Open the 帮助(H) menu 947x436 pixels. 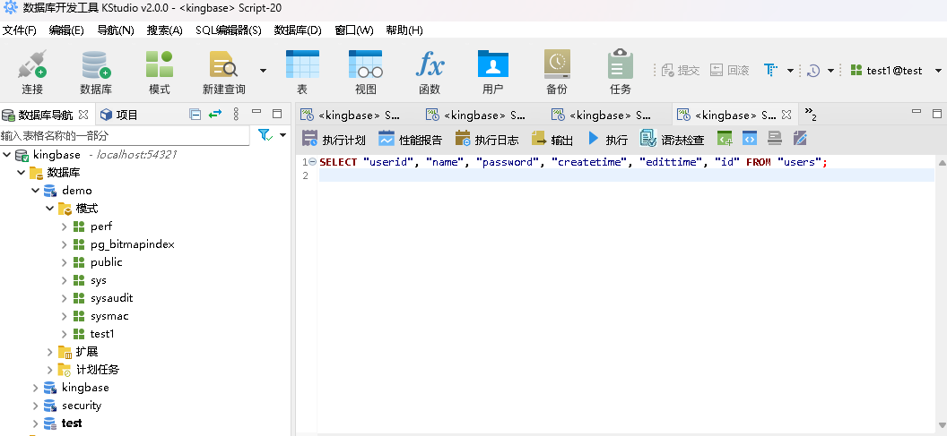tap(404, 30)
